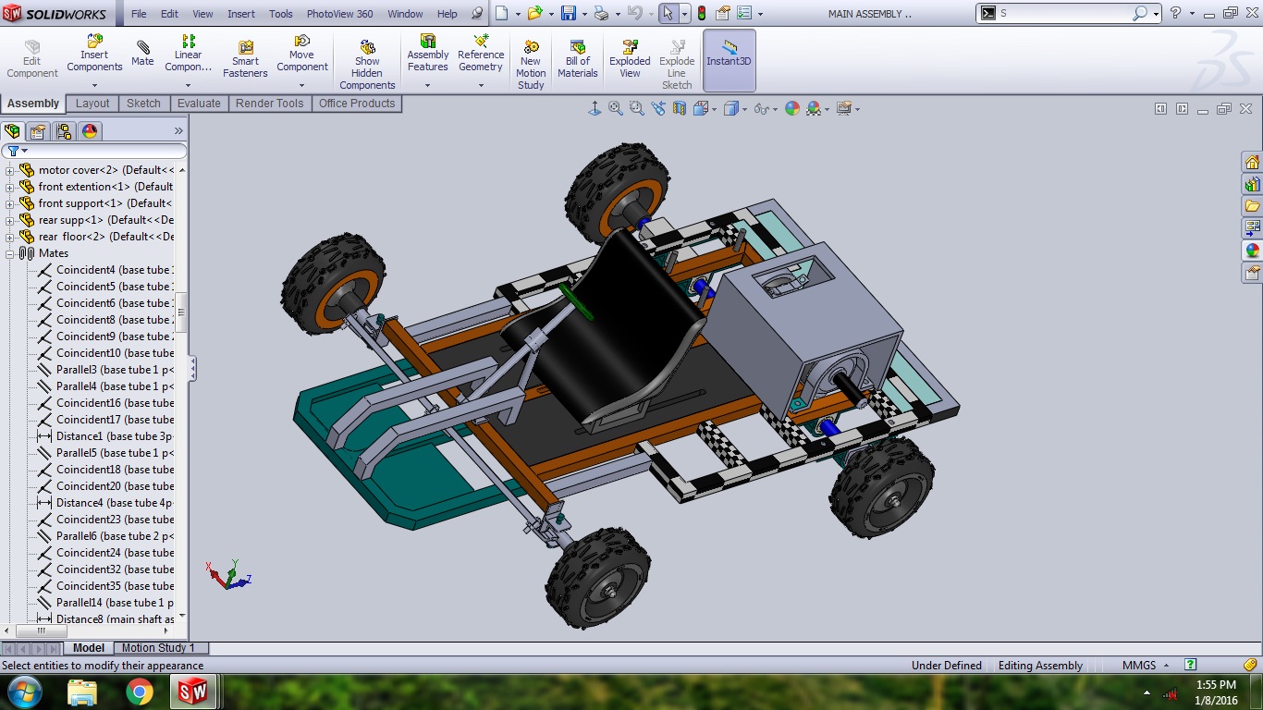
Task: Open the Linear Component Pattern tool
Action: point(189,54)
